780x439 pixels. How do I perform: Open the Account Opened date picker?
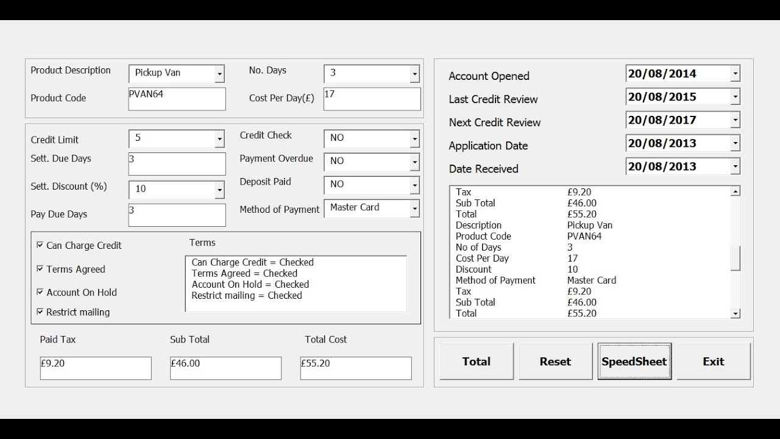click(x=736, y=74)
